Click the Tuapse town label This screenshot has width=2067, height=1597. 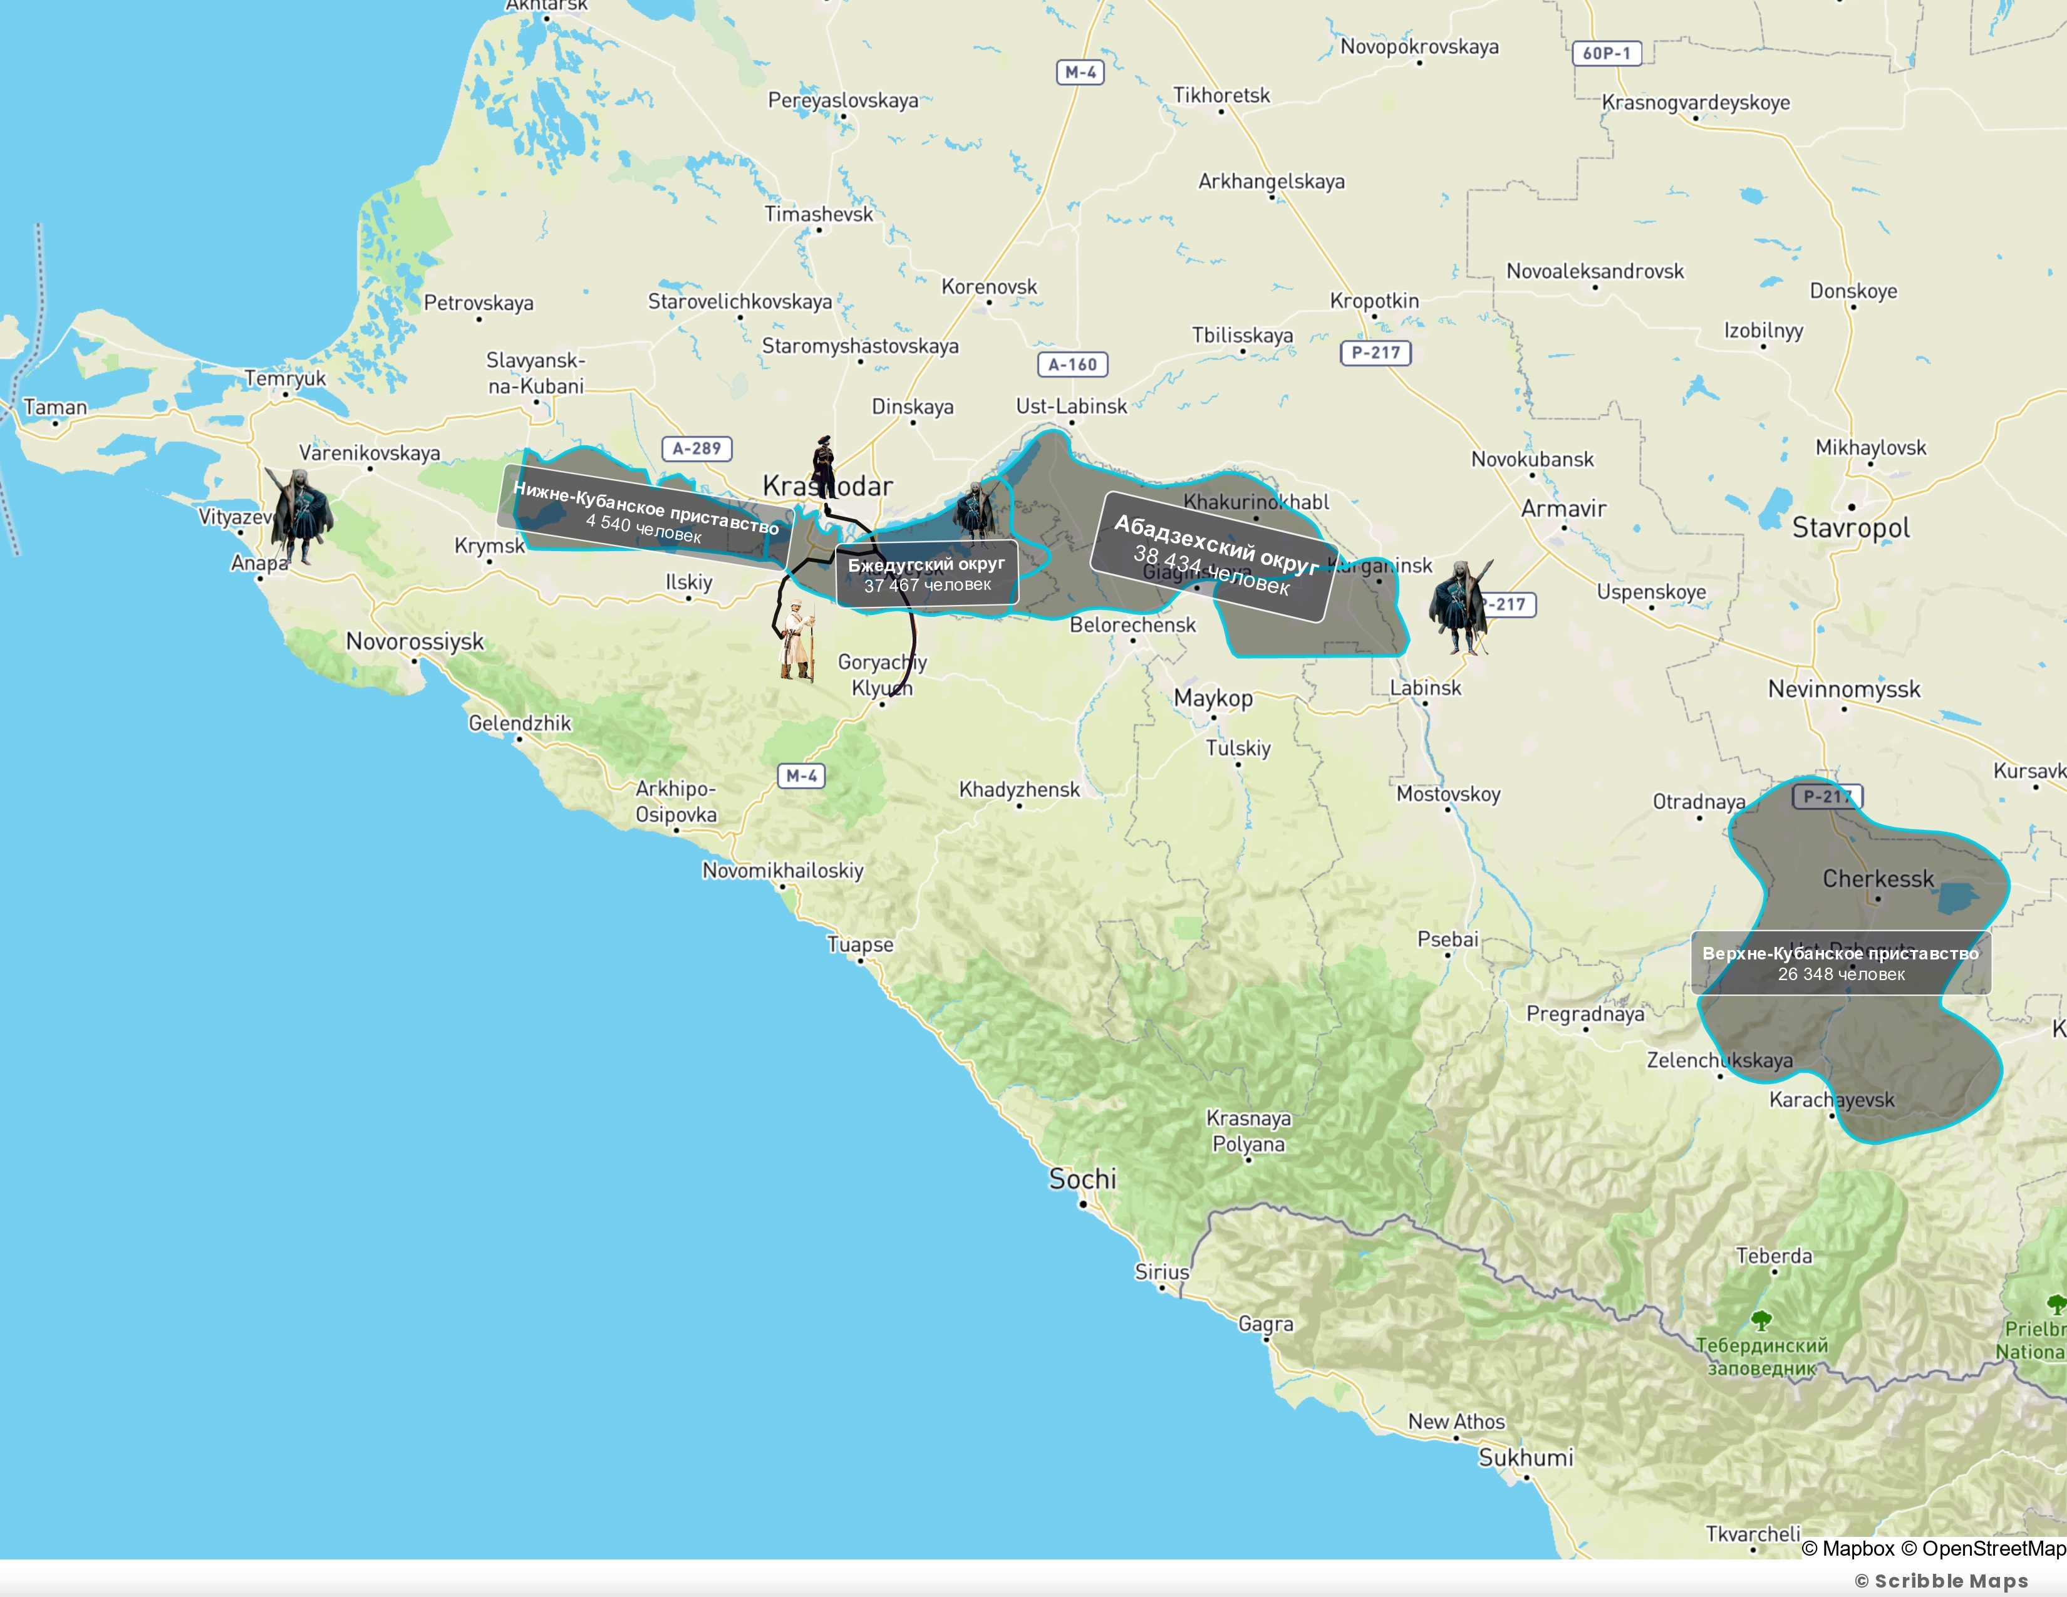click(859, 944)
